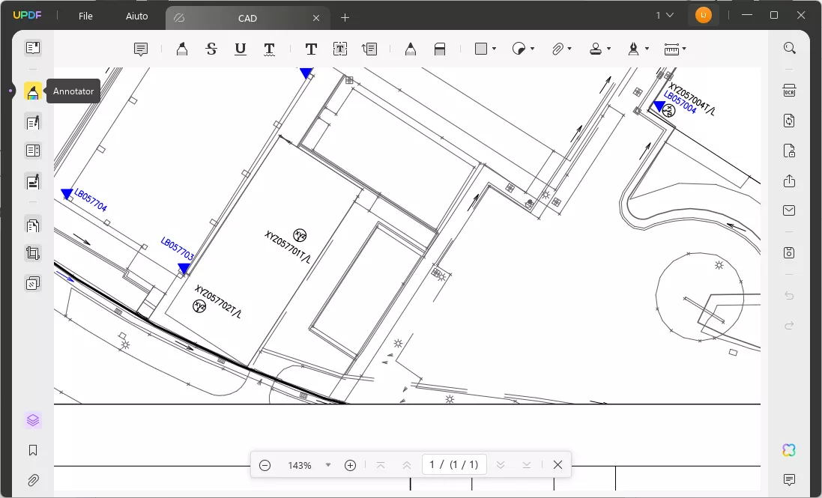Go to the previous page

click(x=406, y=465)
